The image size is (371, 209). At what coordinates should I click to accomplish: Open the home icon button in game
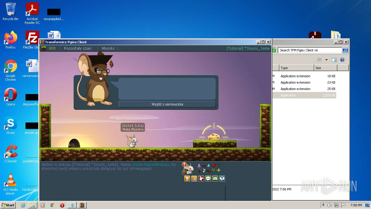point(187,179)
